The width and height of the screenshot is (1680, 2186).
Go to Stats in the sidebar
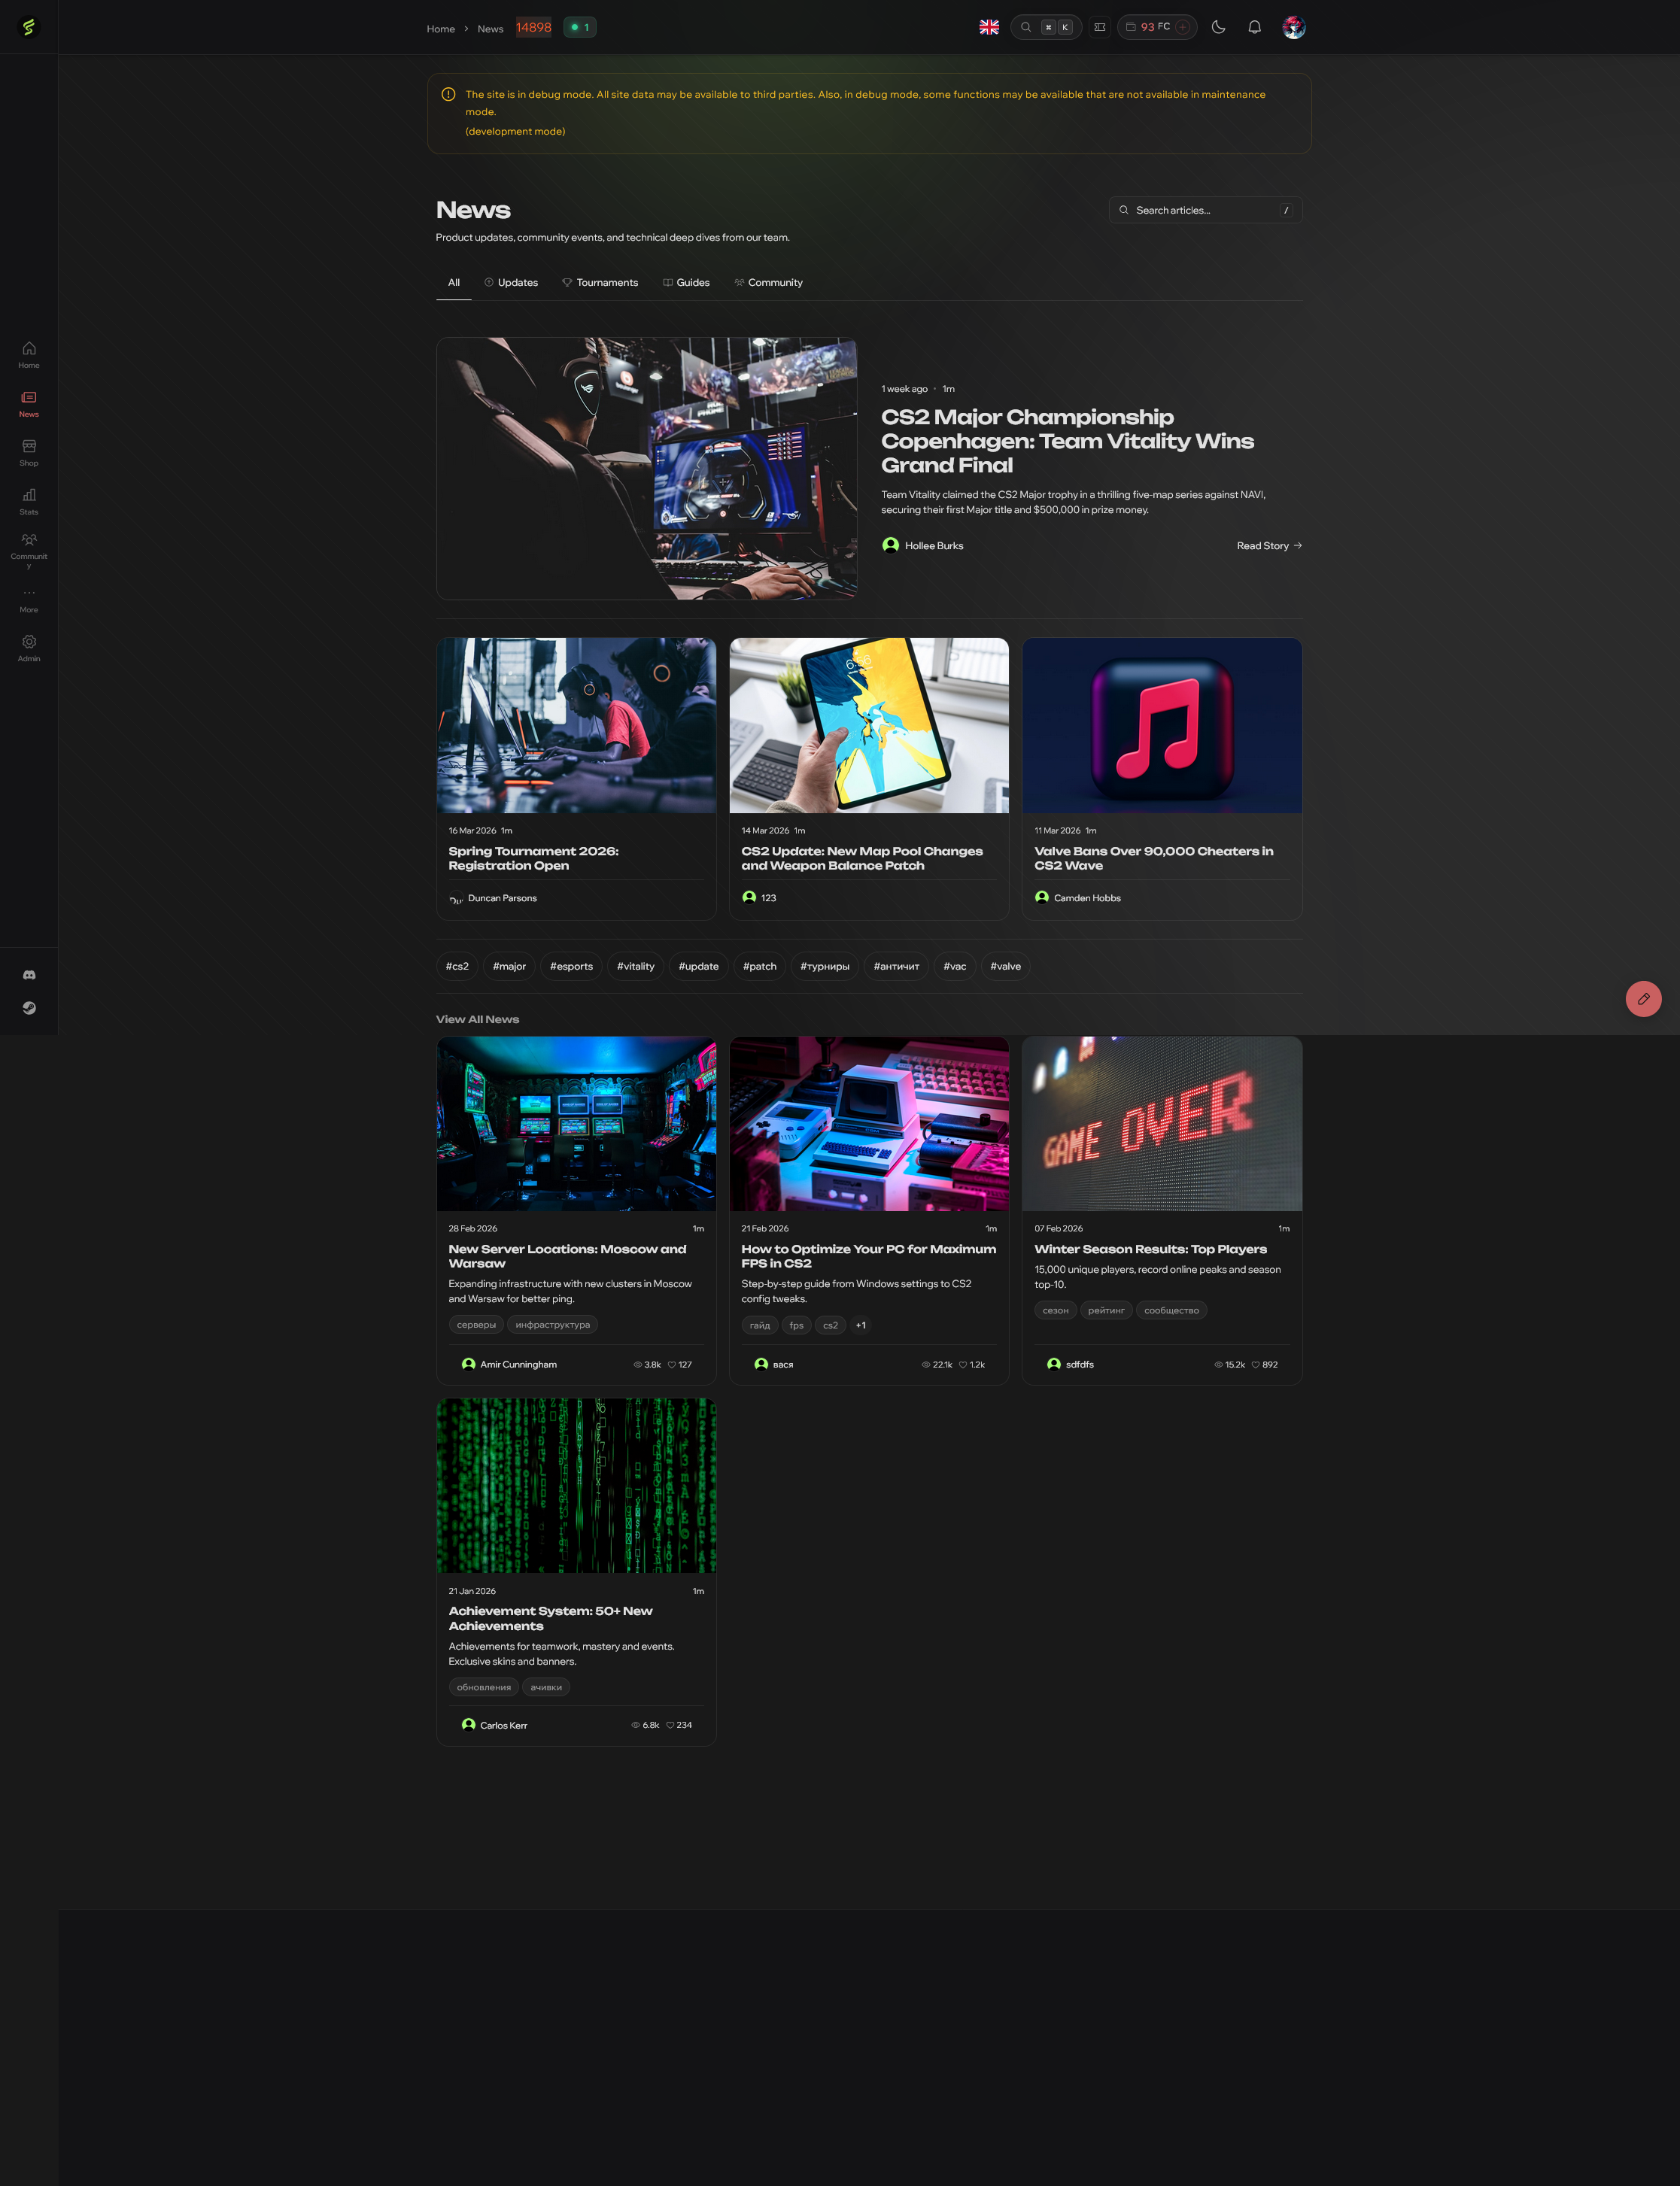tap(29, 501)
